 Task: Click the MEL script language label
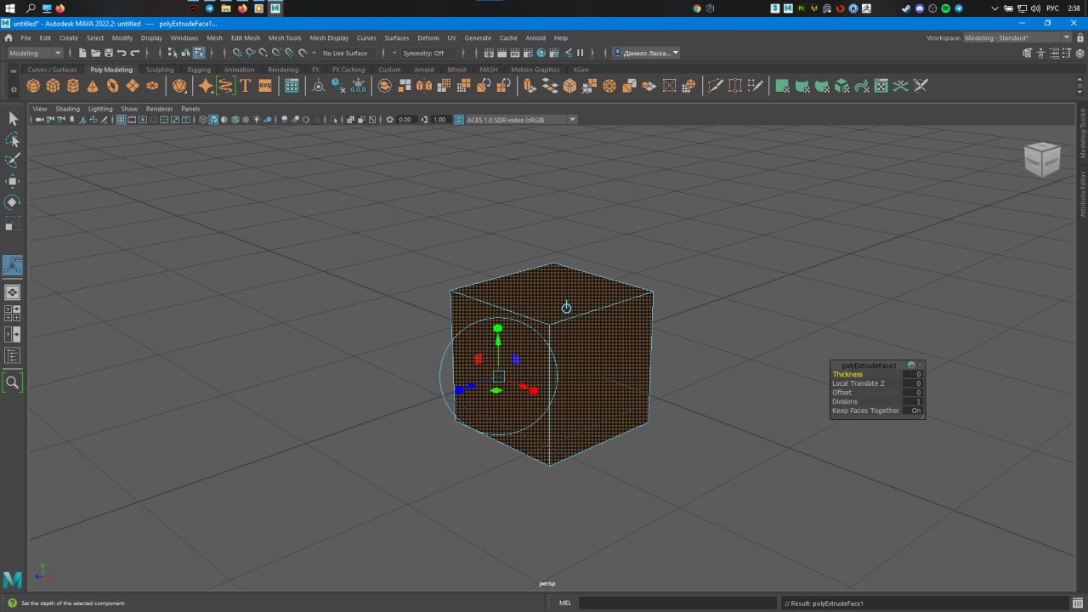click(x=565, y=603)
